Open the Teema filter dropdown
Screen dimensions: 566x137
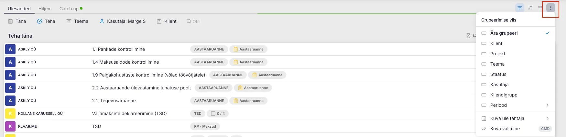click(x=77, y=21)
